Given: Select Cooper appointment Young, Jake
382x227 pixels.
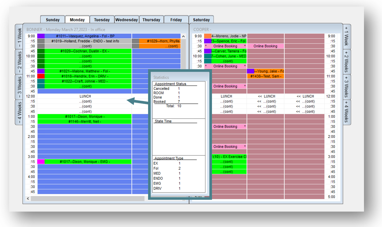Looking at the screenshot, I should [x=266, y=71].
